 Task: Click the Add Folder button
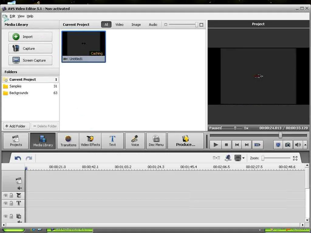click(16, 126)
